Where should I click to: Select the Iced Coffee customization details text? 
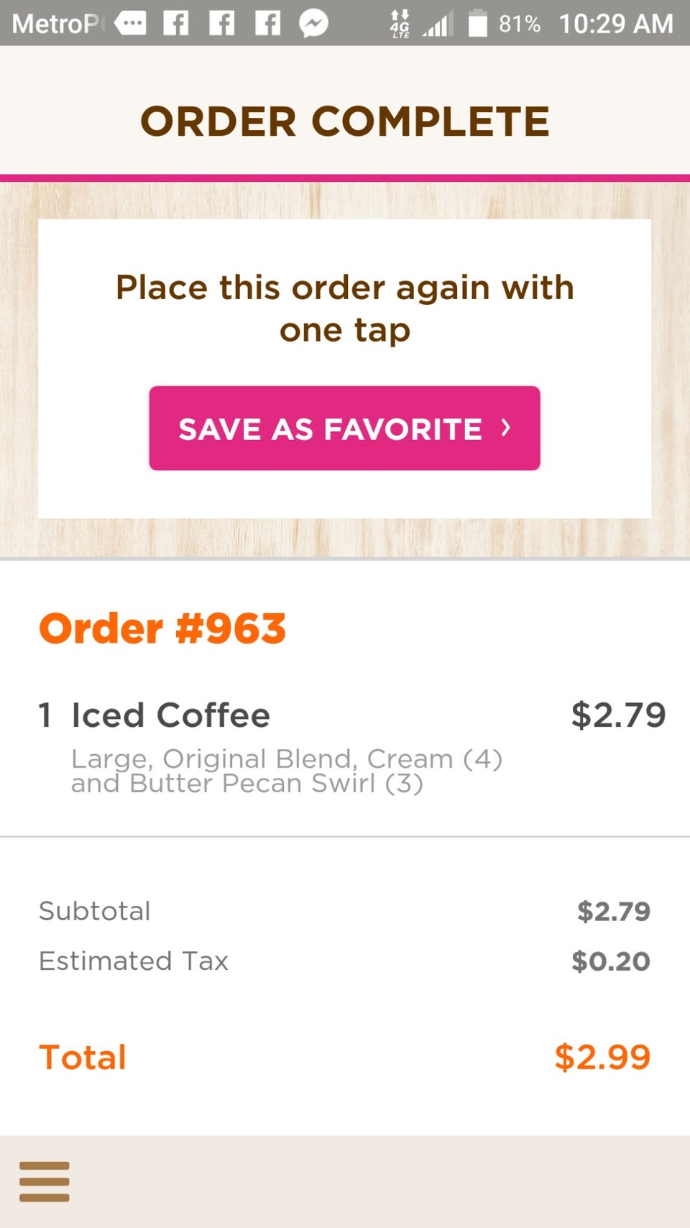tap(287, 769)
